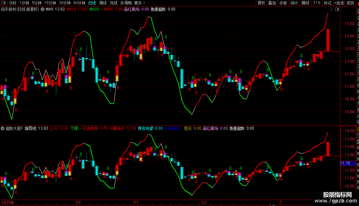The width and height of the screenshot is (359, 206).
Task: Select the 15分钟 period tab
Action: click(50, 3)
